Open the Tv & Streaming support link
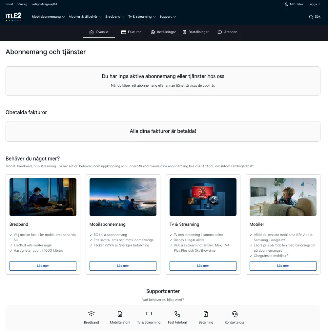The height and width of the screenshot is (336, 328). click(149, 322)
